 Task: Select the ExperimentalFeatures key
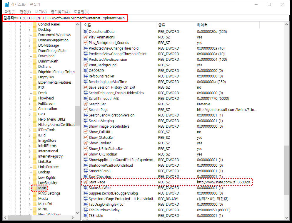(55, 82)
